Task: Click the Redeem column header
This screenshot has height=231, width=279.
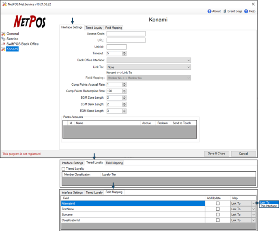Action: (163, 123)
